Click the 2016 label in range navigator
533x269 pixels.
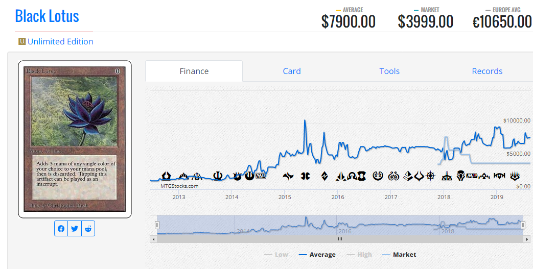(344, 231)
